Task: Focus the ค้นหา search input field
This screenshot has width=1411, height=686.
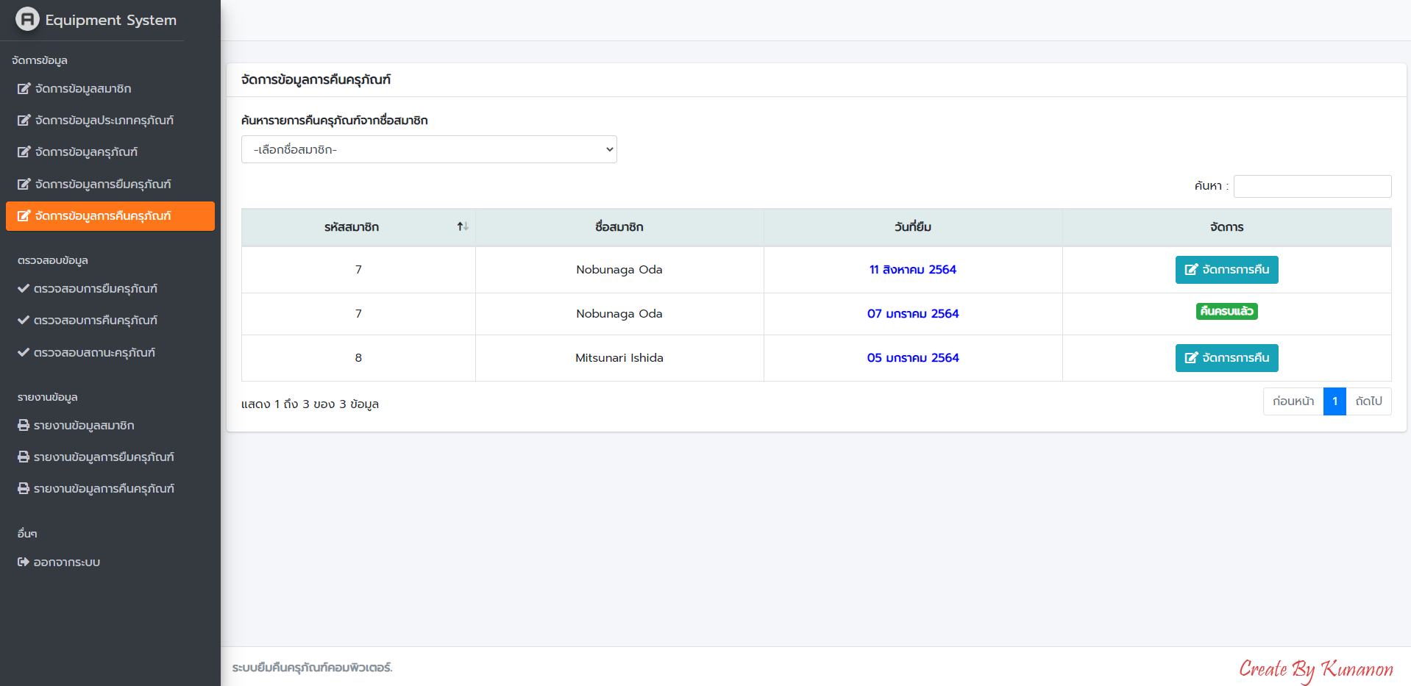Action: pos(1312,186)
